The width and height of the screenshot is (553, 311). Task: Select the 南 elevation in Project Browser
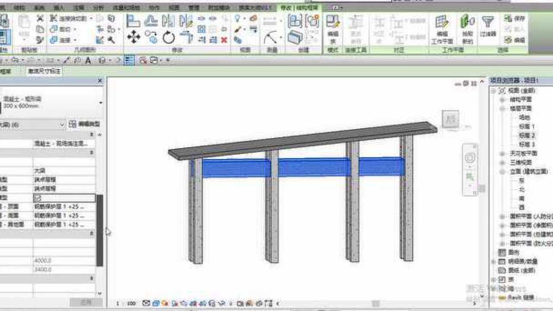(x=522, y=198)
